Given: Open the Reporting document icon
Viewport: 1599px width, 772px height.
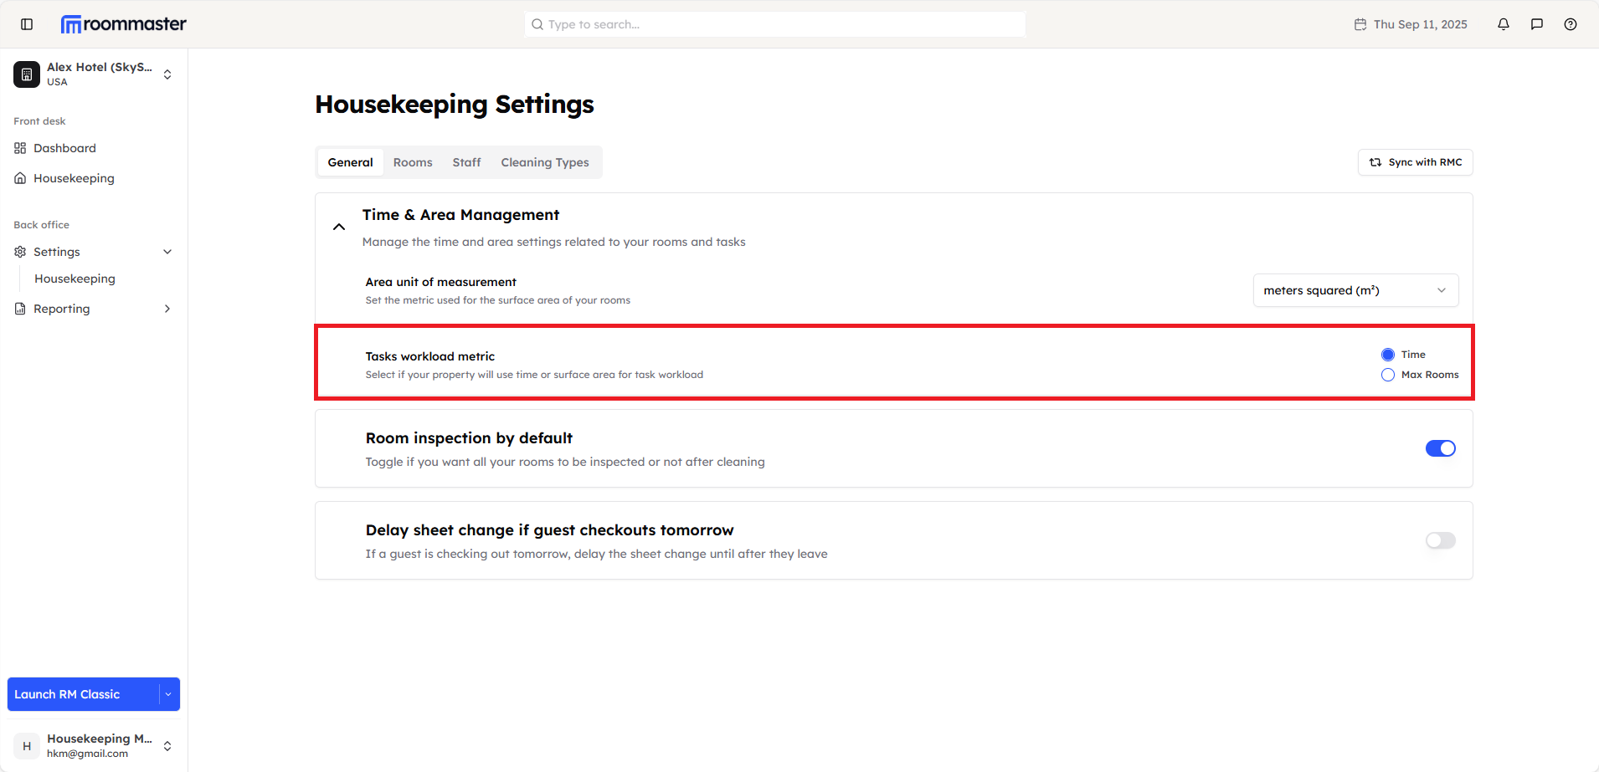Looking at the screenshot, I should tap(19, 309).
